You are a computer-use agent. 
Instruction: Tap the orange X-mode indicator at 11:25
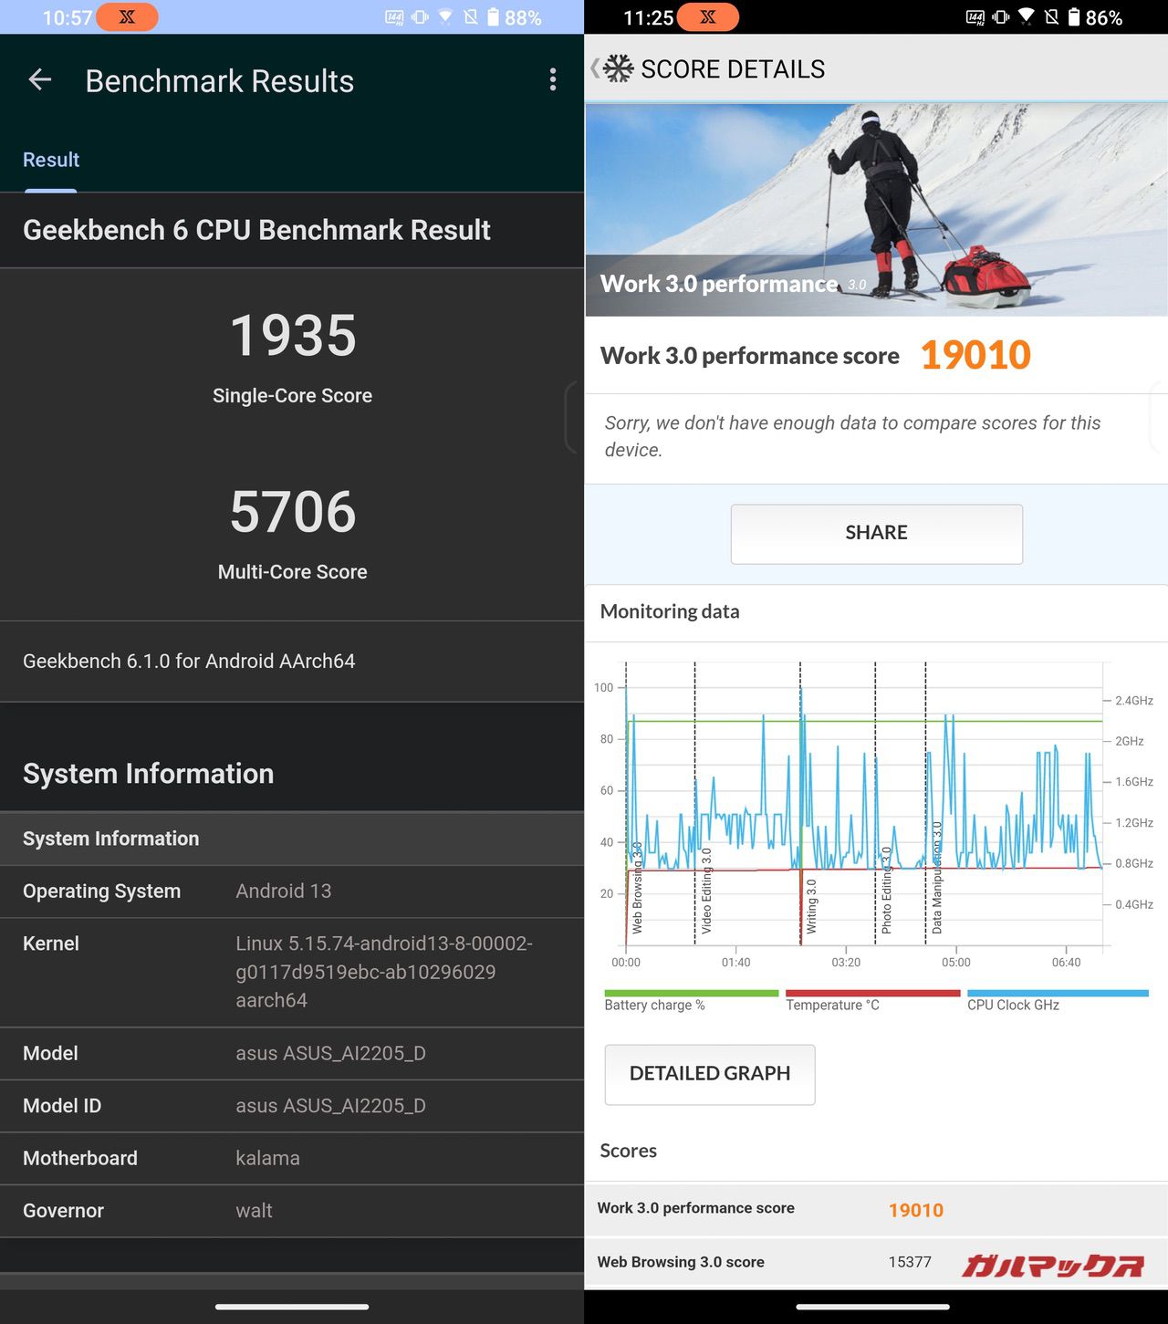[707, 17]
